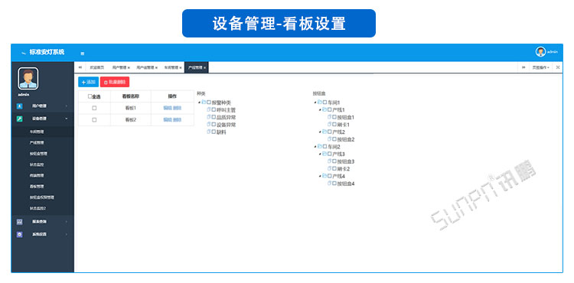Collapse the 产线1 tree node arrow

tap(320, 110)
